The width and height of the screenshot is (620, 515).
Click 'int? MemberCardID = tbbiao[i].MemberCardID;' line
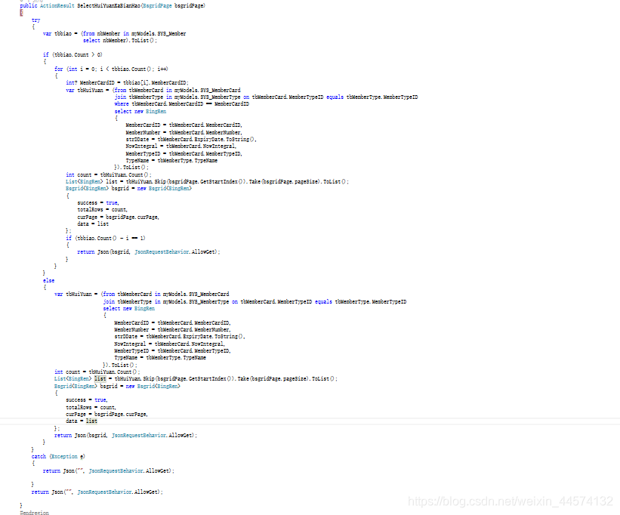[127, 82]
